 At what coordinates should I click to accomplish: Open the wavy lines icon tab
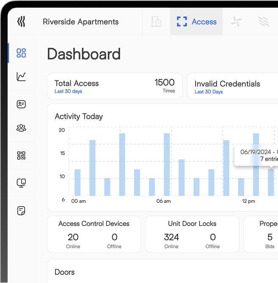pyautogui.click(x=264, y=22)
